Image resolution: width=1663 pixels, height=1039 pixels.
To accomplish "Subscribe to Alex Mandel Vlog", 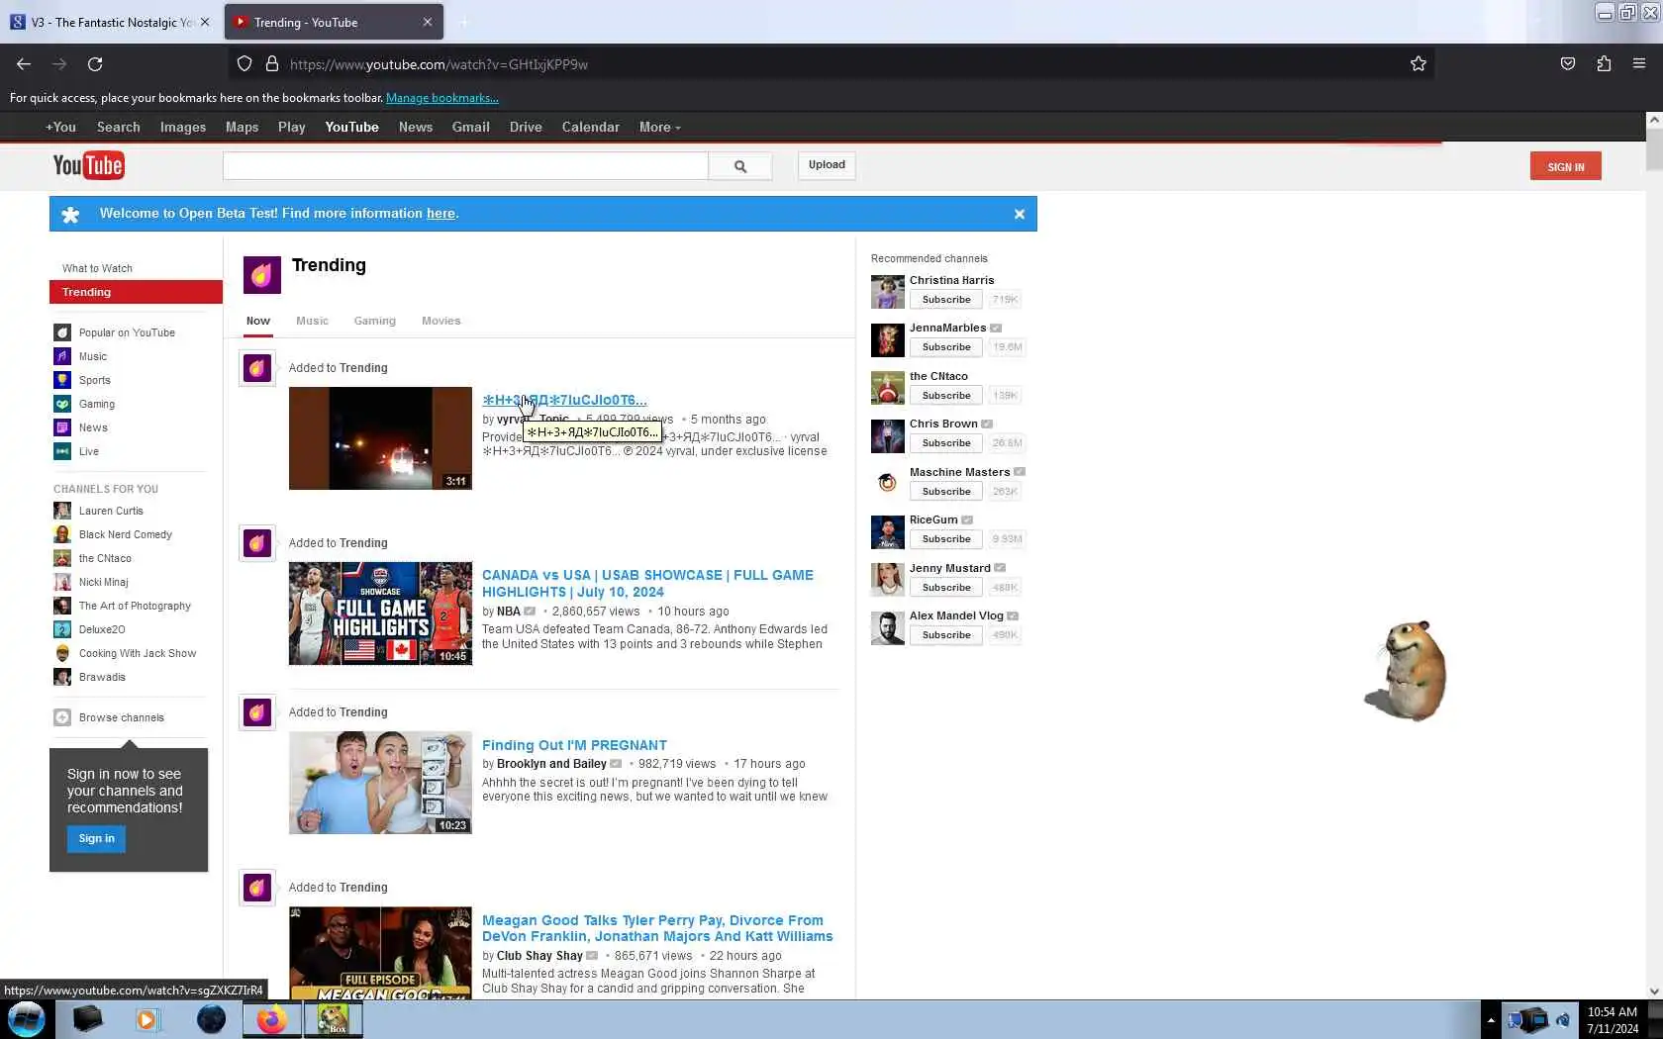I will (946, 635).
